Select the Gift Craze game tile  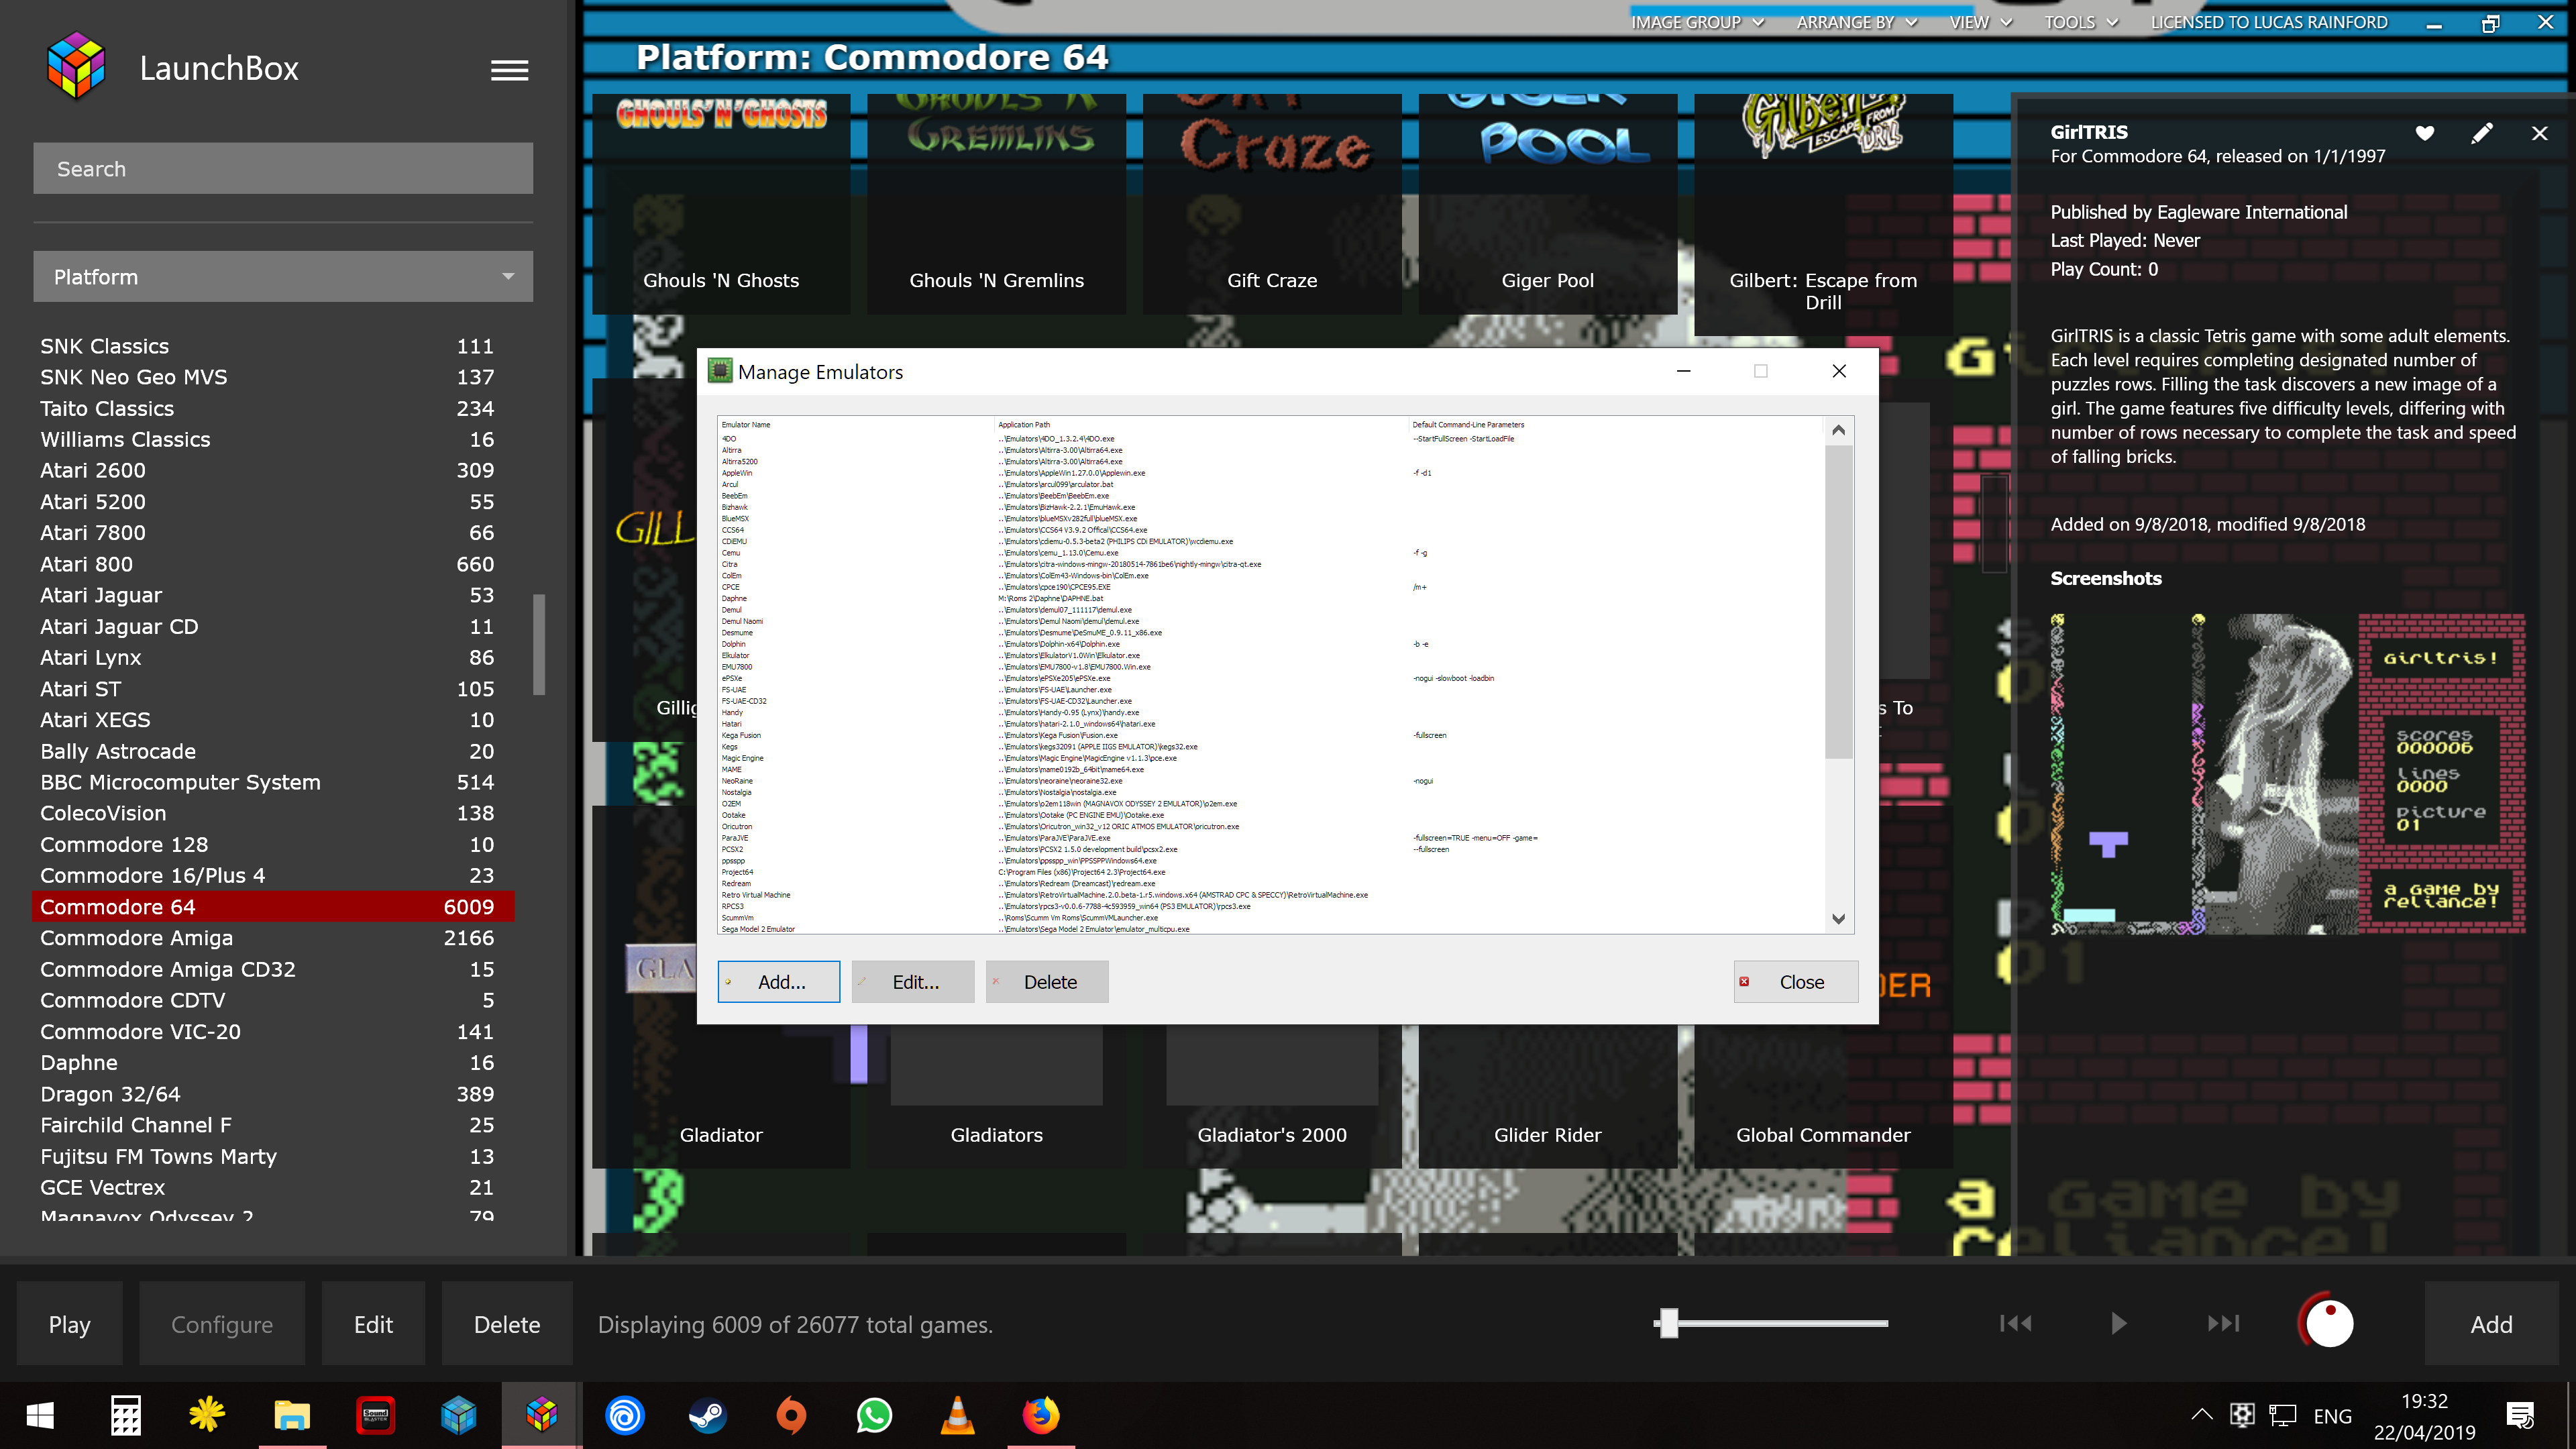[1272, 204]
